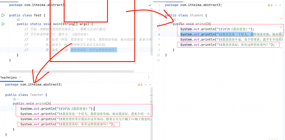Go to previous highlighted problem in Teacher editor
Screen dimensions: 285x140
pyautogui.click(x=146, y=84)
